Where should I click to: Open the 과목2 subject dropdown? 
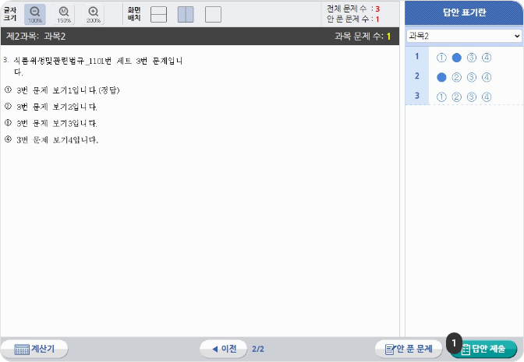tap(464, 36)
